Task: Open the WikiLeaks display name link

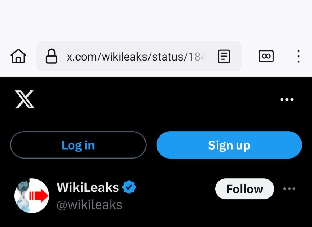Action: coord(88,187)
